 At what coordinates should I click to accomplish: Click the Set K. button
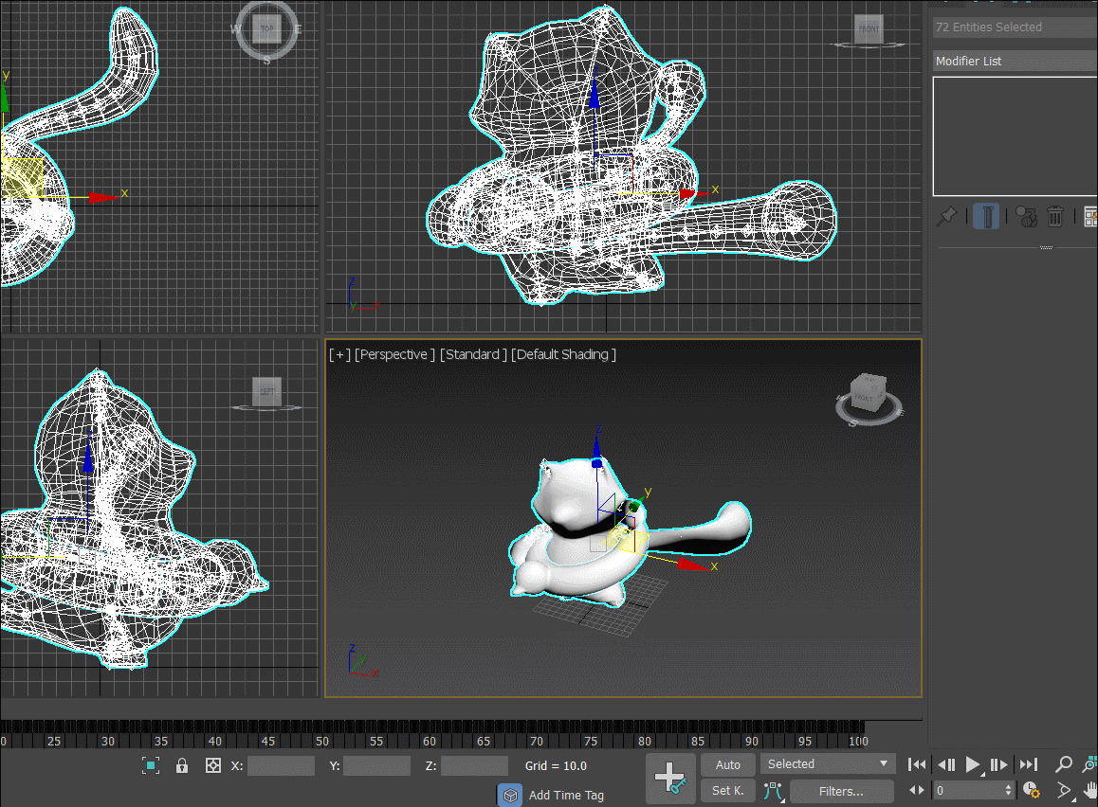click(727, 791)
